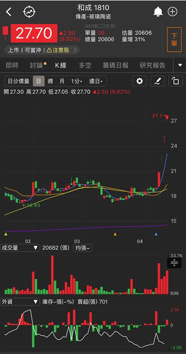Viewport: 186px width, 354px height.
Task: Tap the 和成 1810 stock title
Action: tap(93, 8)
